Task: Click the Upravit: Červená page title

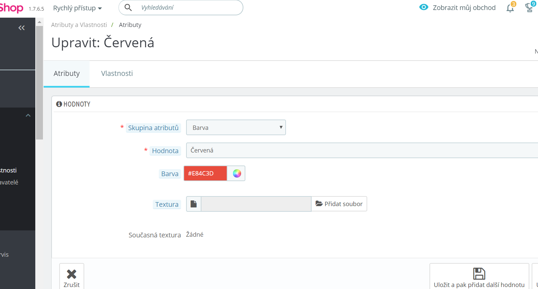Action: 103,43
